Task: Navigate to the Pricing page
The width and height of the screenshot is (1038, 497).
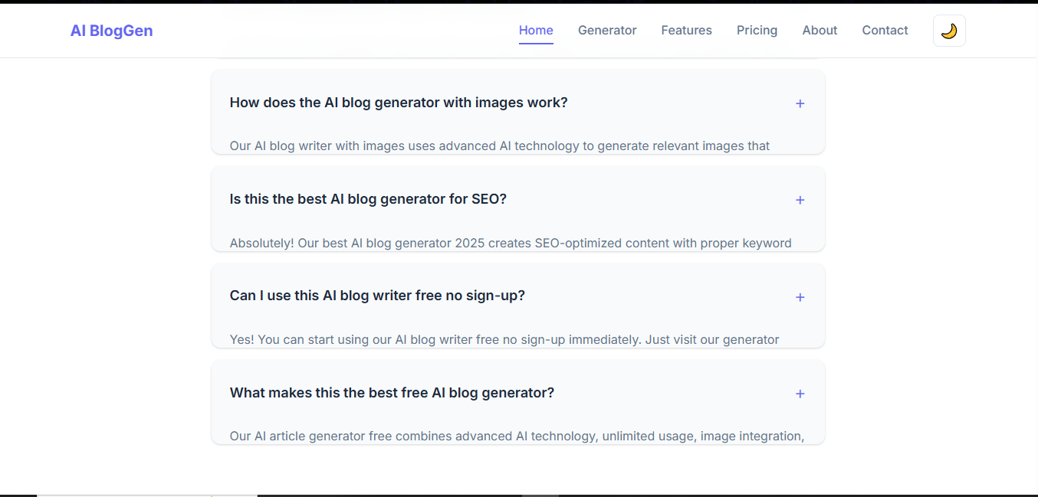Action: click(x=757, y=31)
